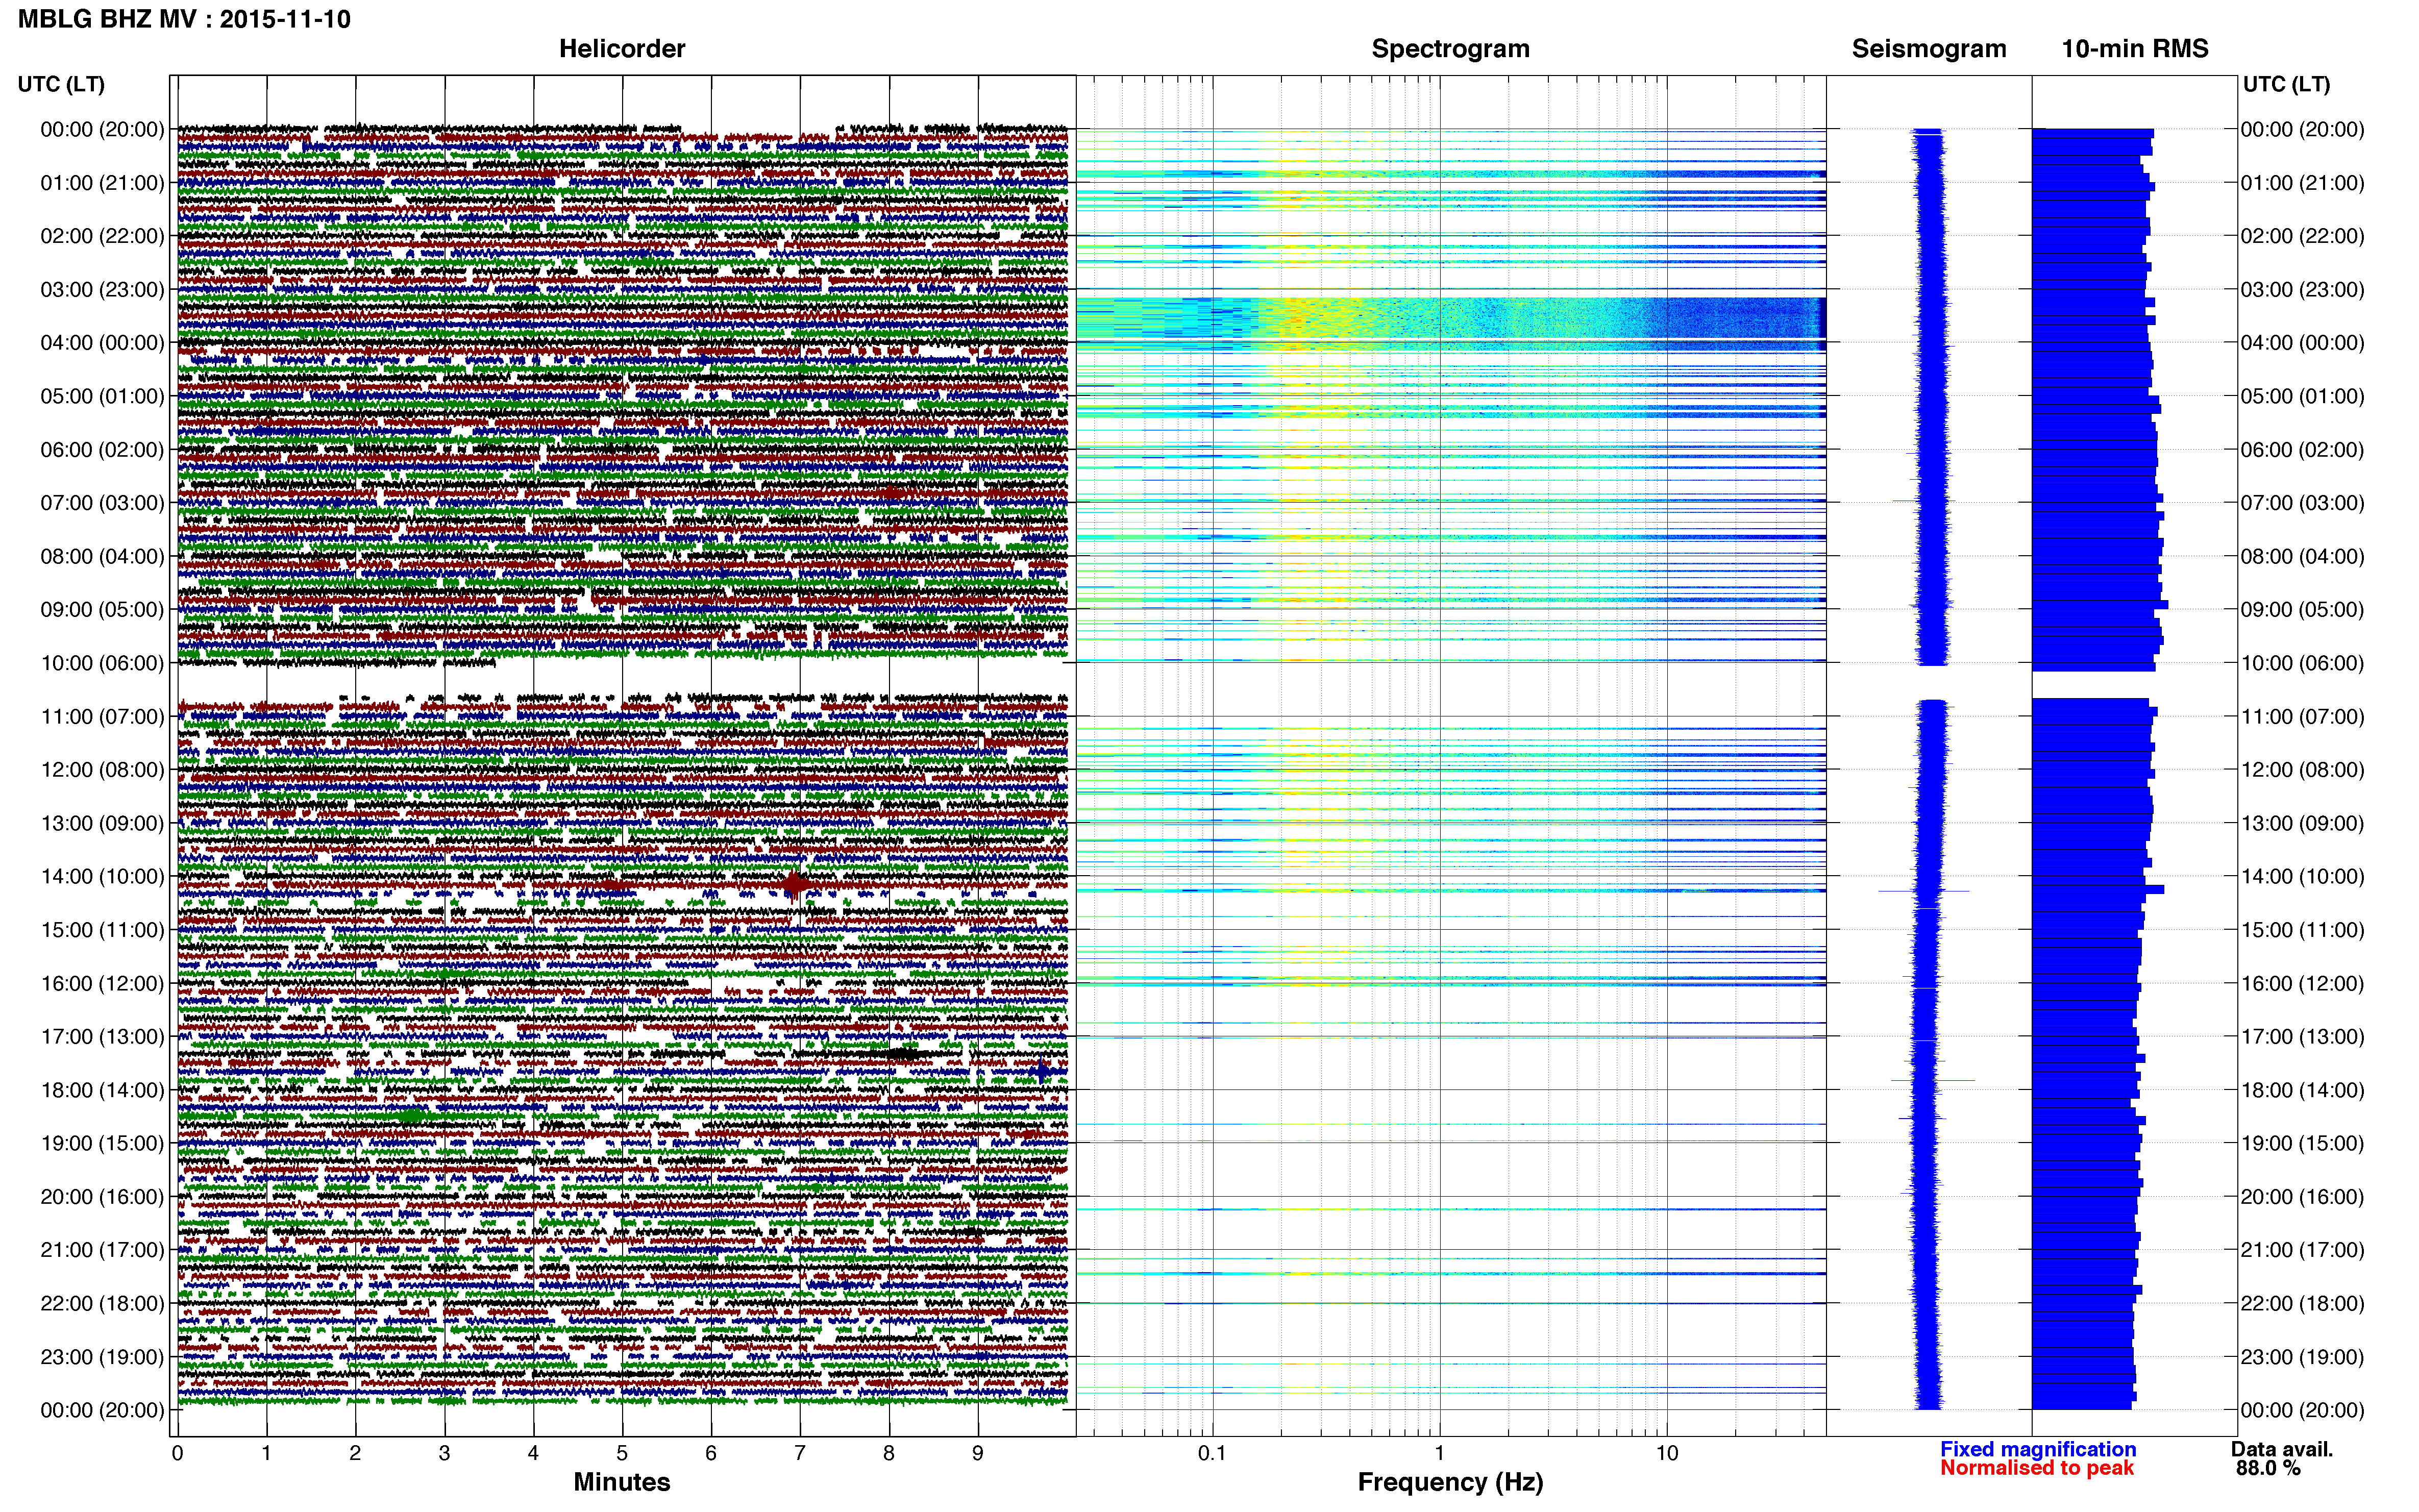Select the 10-min RMS panel heading
This screenshot has height=1512, width=2419.
pyautogui.click(x=2134, y=48)
